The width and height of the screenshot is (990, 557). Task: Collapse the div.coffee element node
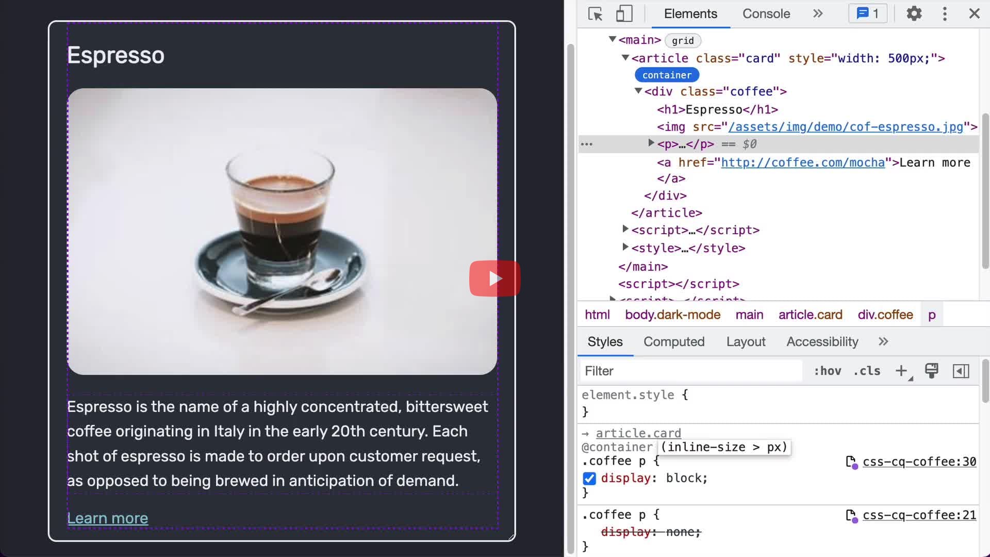click(x=638, y=91)
